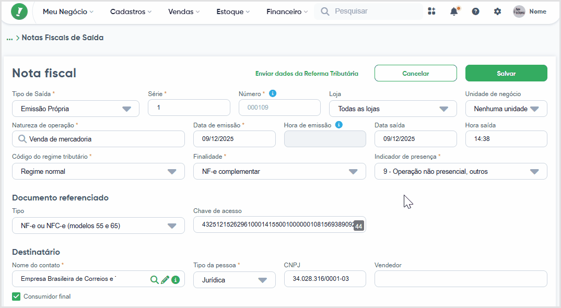561x308 pixels.
Task: Click the info icon beside Número
Action: pyautogui.click(x=273, y=93)
